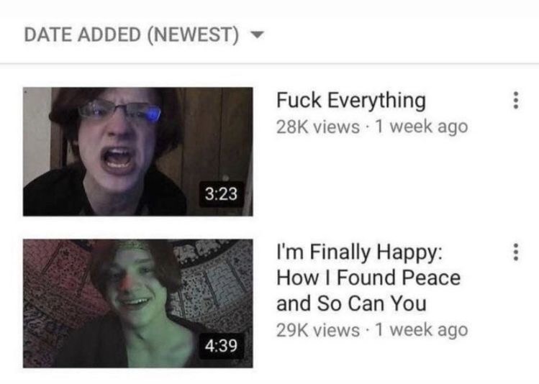Open the Fuck Everything video thumbnail

coord(138,152)
